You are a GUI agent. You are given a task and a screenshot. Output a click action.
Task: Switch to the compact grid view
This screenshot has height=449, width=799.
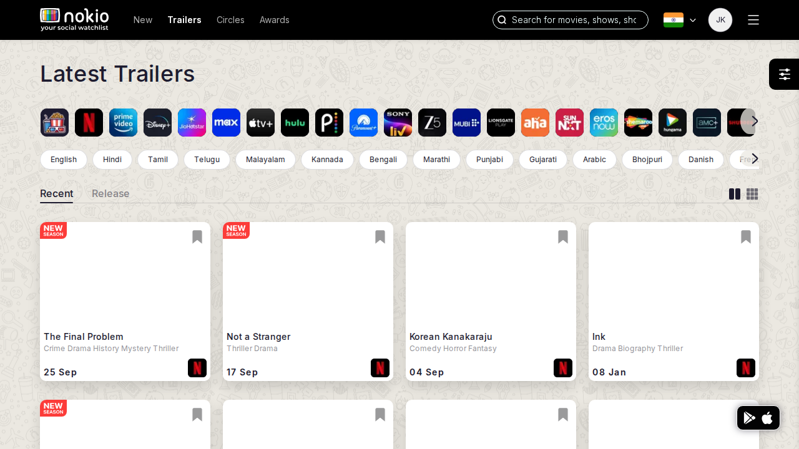tap(752, 194)
